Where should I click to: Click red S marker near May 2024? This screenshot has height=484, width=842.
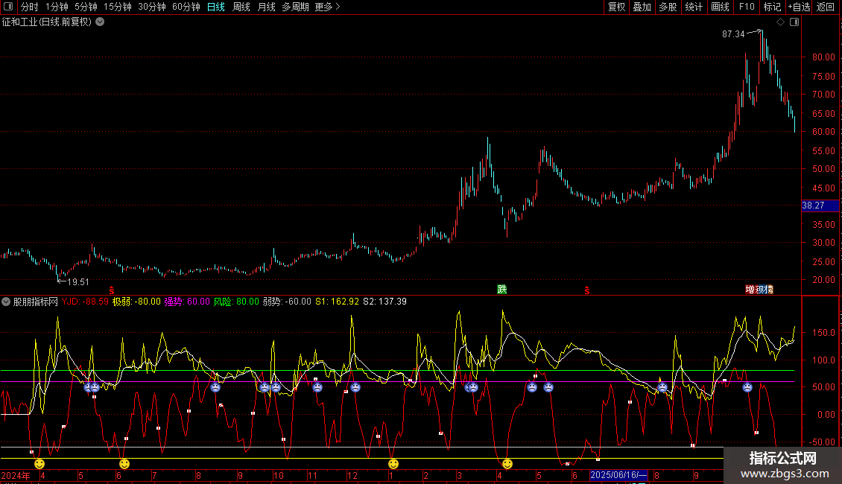point(112,290)
